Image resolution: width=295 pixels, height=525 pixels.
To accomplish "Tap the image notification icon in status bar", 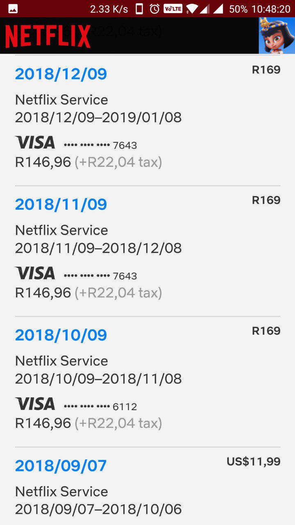I will pyautogui.click(x=13, y=9).
